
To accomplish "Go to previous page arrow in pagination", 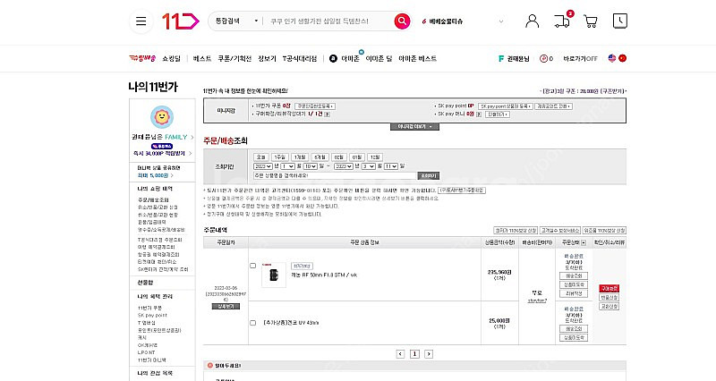I will point(400,353).
